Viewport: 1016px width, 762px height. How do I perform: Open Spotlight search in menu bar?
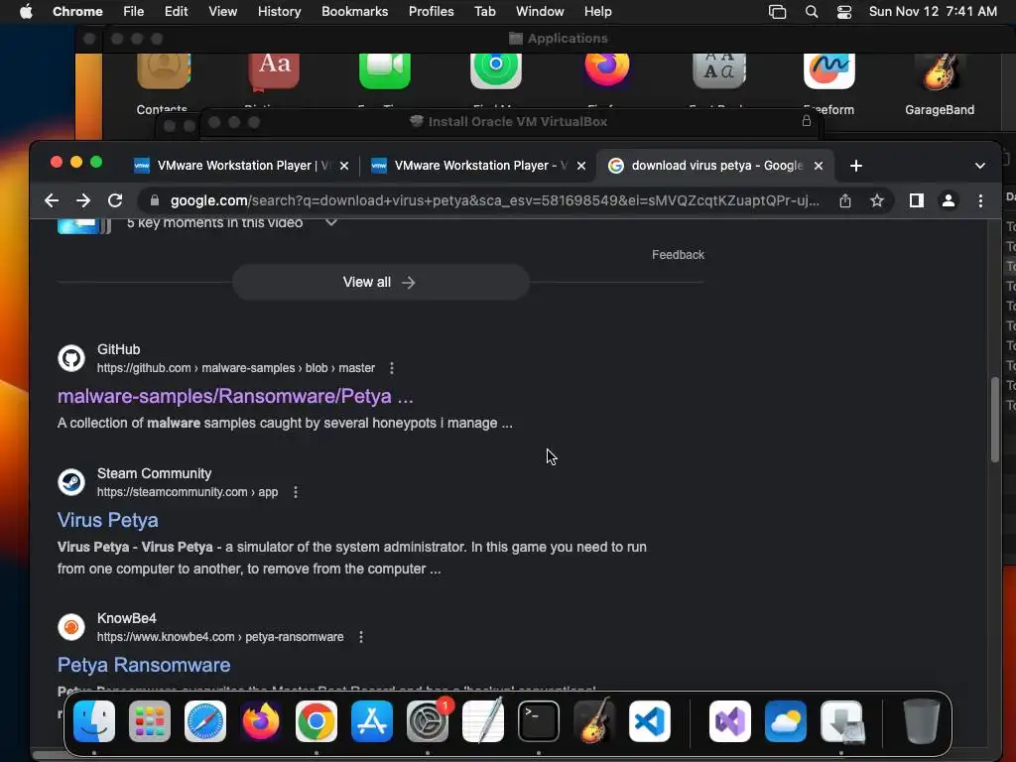point(812,12)
